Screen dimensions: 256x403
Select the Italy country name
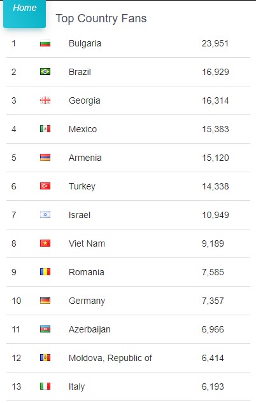coord(76,386)
